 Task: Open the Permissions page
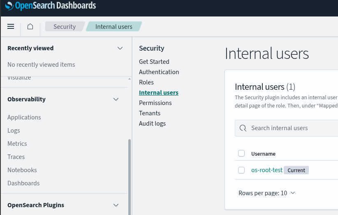155,103
